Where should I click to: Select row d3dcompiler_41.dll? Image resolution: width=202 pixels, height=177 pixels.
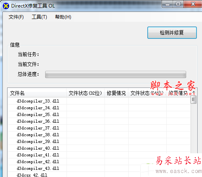point(99,155)
